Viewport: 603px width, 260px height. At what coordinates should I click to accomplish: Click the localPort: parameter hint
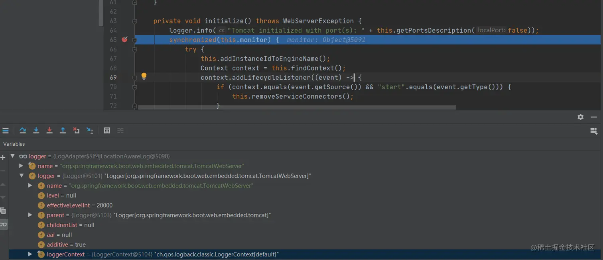tap(491, 30)
